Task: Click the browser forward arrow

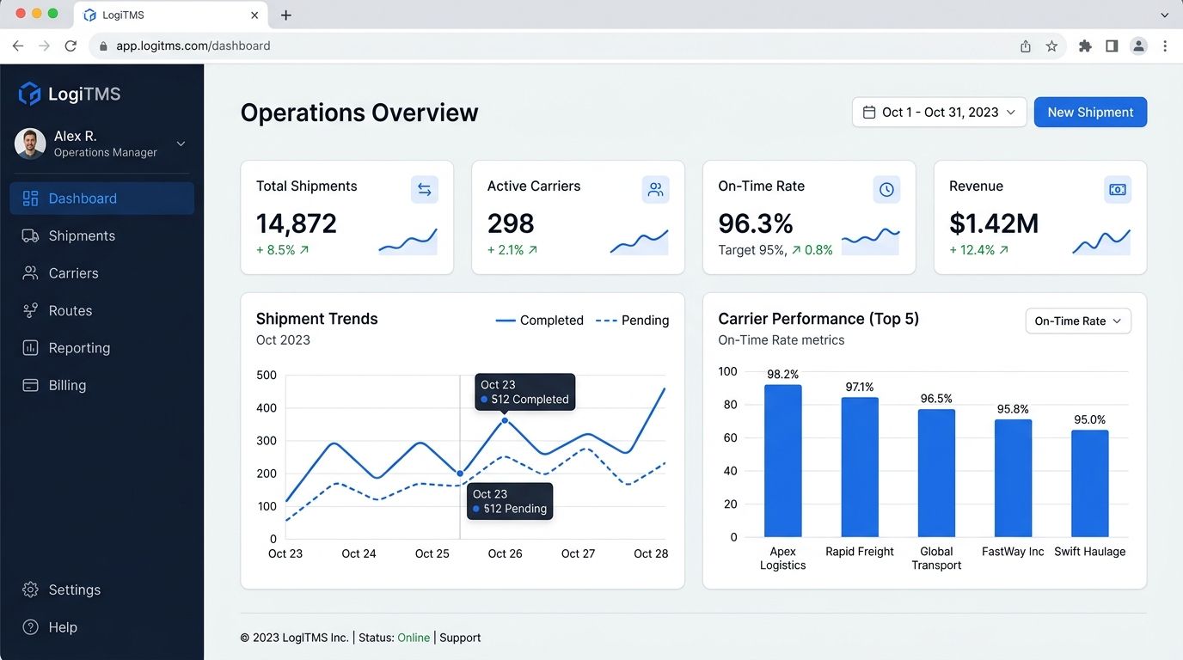Action: coord(44,46)
